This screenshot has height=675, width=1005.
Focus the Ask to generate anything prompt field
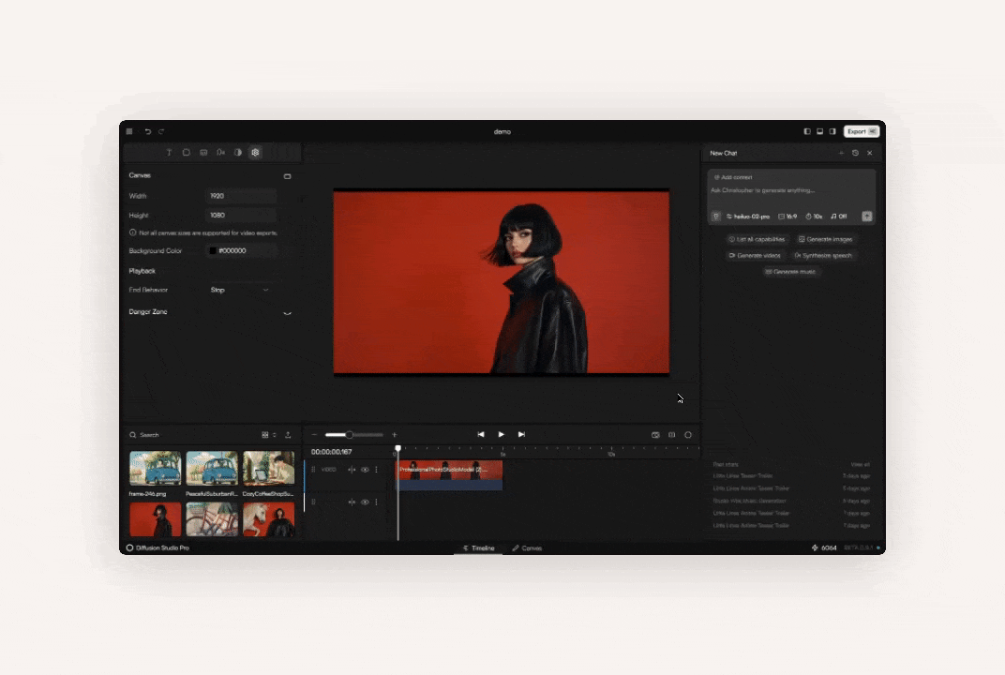click(x=763, y=190)
